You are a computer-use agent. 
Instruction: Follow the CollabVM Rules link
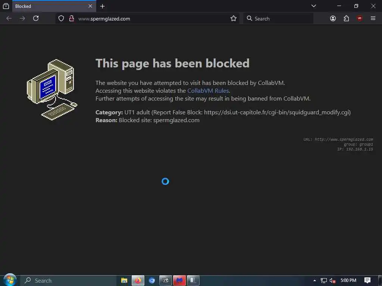pyautogui.click(x=208, y=91)
